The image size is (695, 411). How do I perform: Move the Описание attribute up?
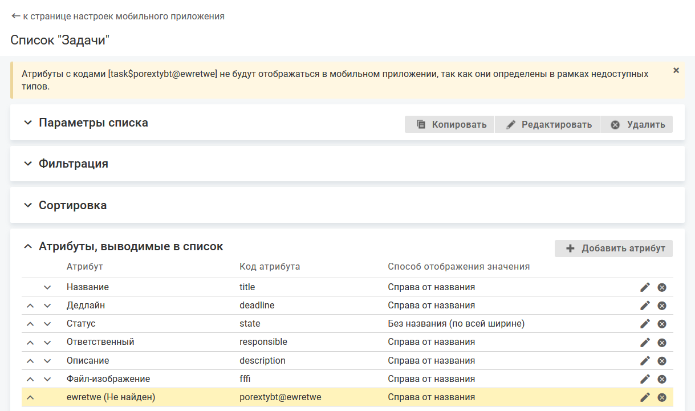31,361
